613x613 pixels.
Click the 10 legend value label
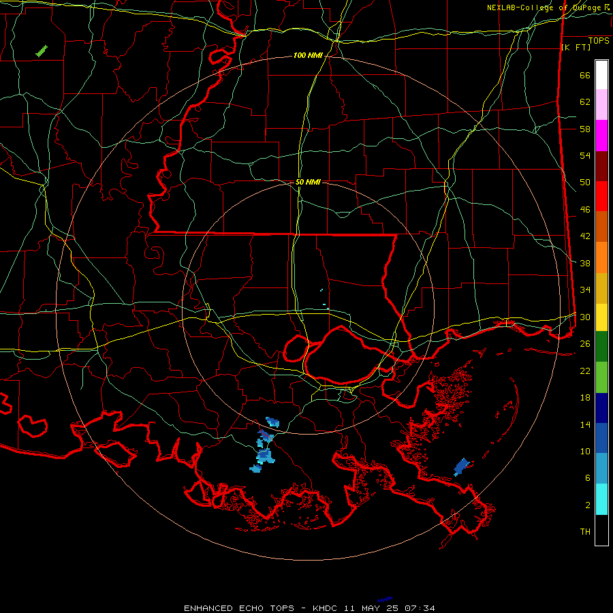pos(585,451)
